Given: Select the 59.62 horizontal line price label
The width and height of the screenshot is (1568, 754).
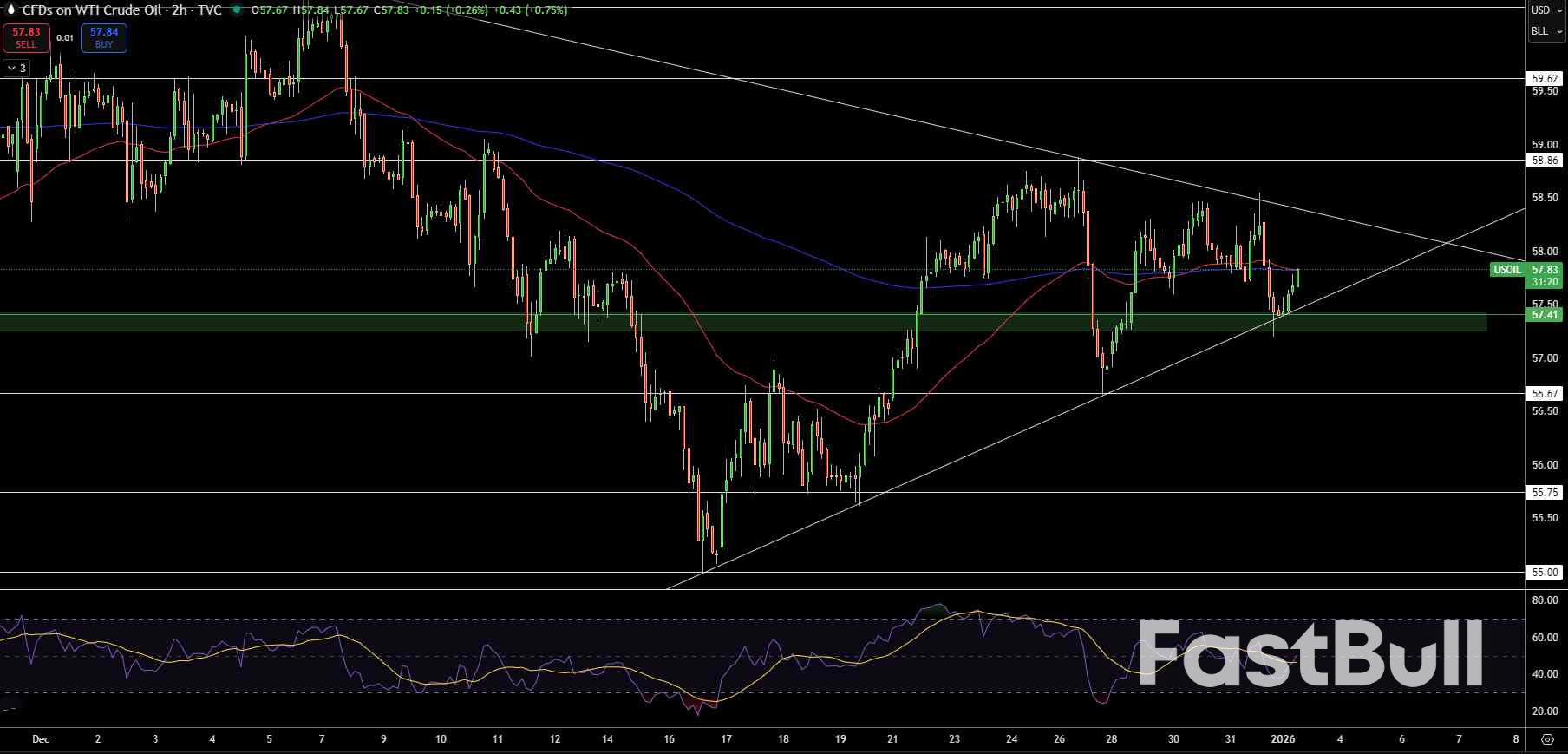Looking at the screenshot, I should tap(1545, 78).
